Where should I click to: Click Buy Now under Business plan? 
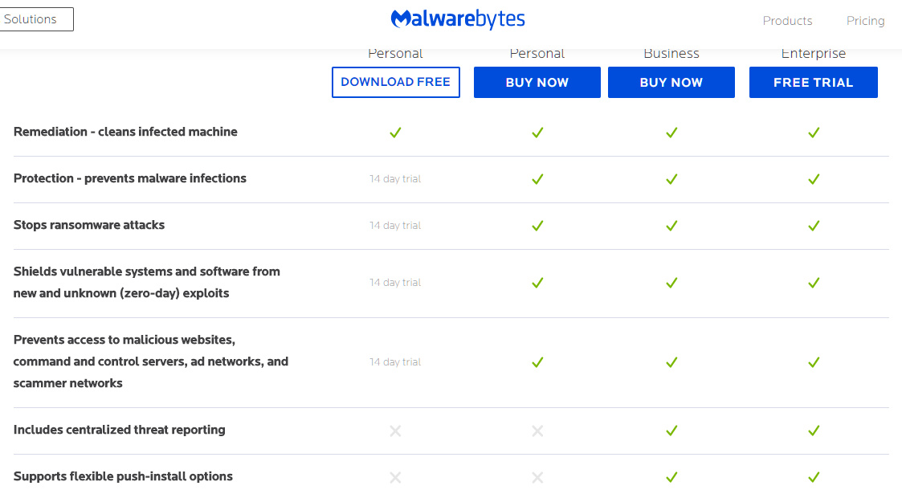671,82
